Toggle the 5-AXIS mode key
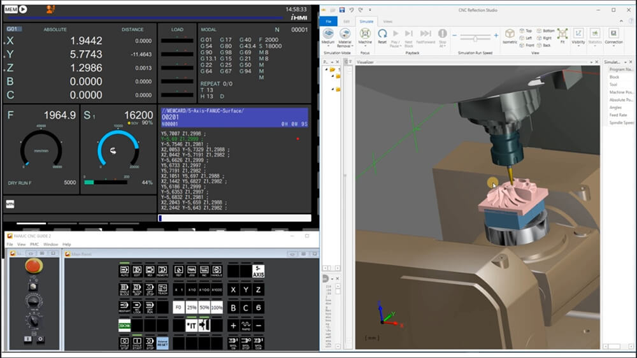The height and width of the screenshot is (358, 637). (x=258, y=271)
